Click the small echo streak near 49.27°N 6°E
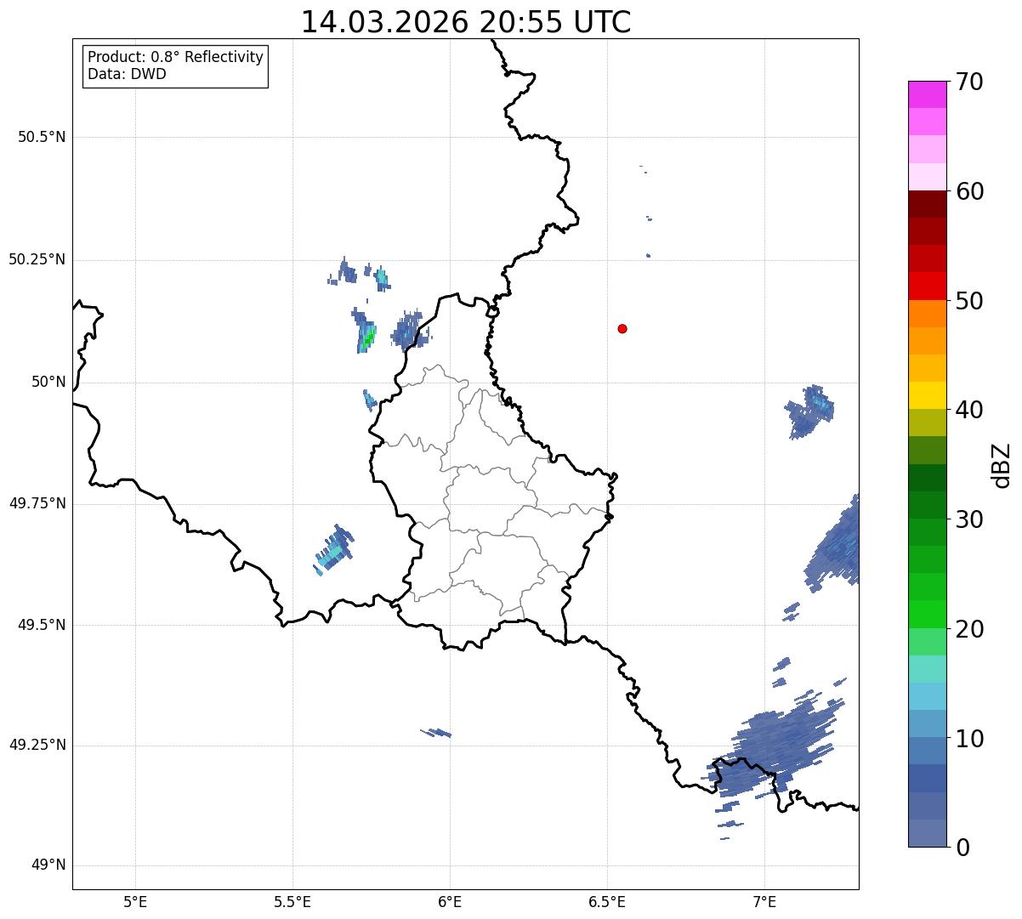Viewport: 1022px width, 919px height. click(436, 732)
